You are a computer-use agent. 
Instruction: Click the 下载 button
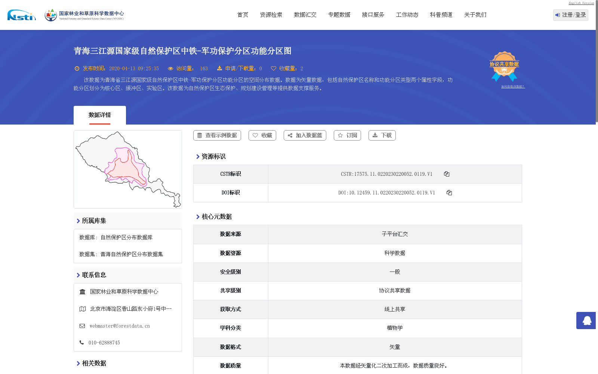tap(382, 135)
